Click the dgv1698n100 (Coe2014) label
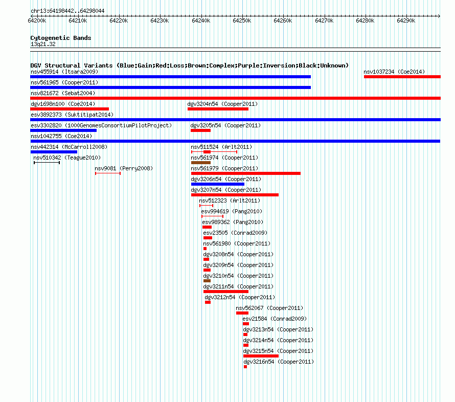 point(63,104)
